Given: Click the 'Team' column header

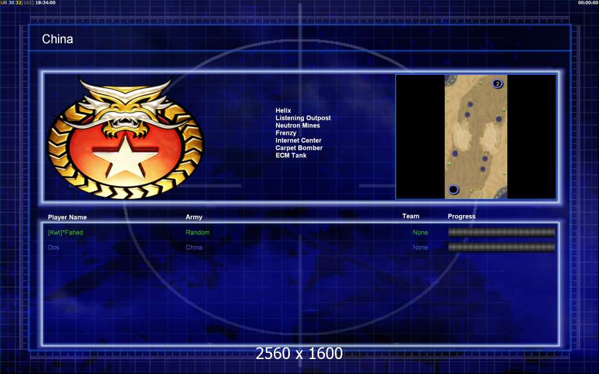Looking at the screenshot, I should 411,216.
